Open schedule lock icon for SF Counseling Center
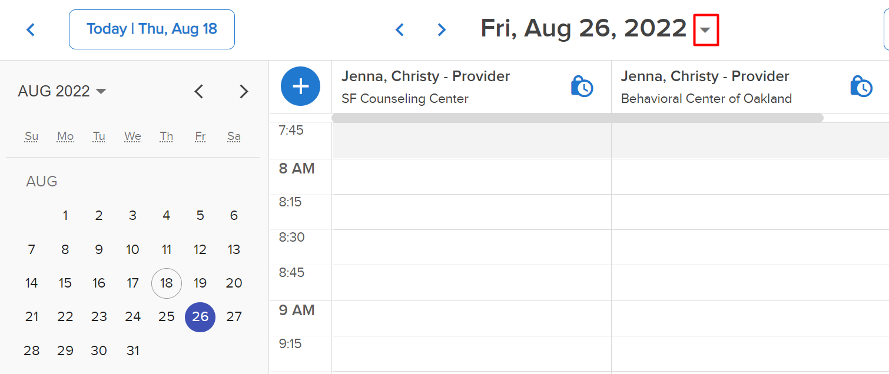This screenshot has width=889, height=374. 582,86
